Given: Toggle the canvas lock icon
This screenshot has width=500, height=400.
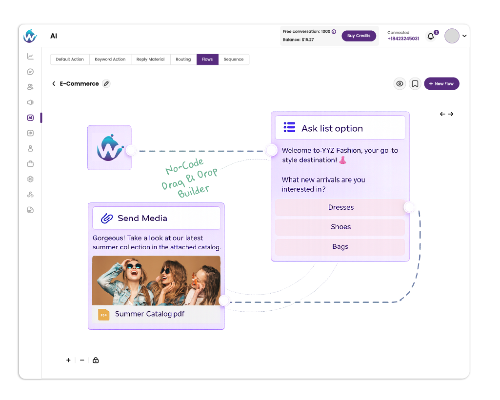Looking at the screenshot, I should [96, 360].
